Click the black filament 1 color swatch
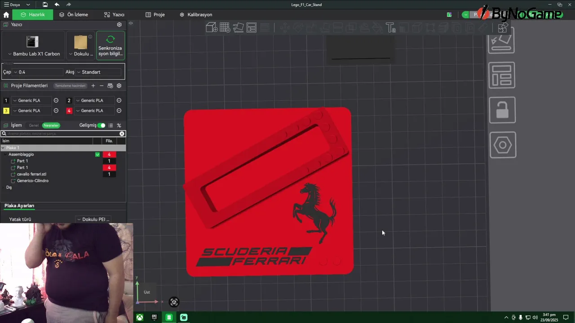 (6, 100)
